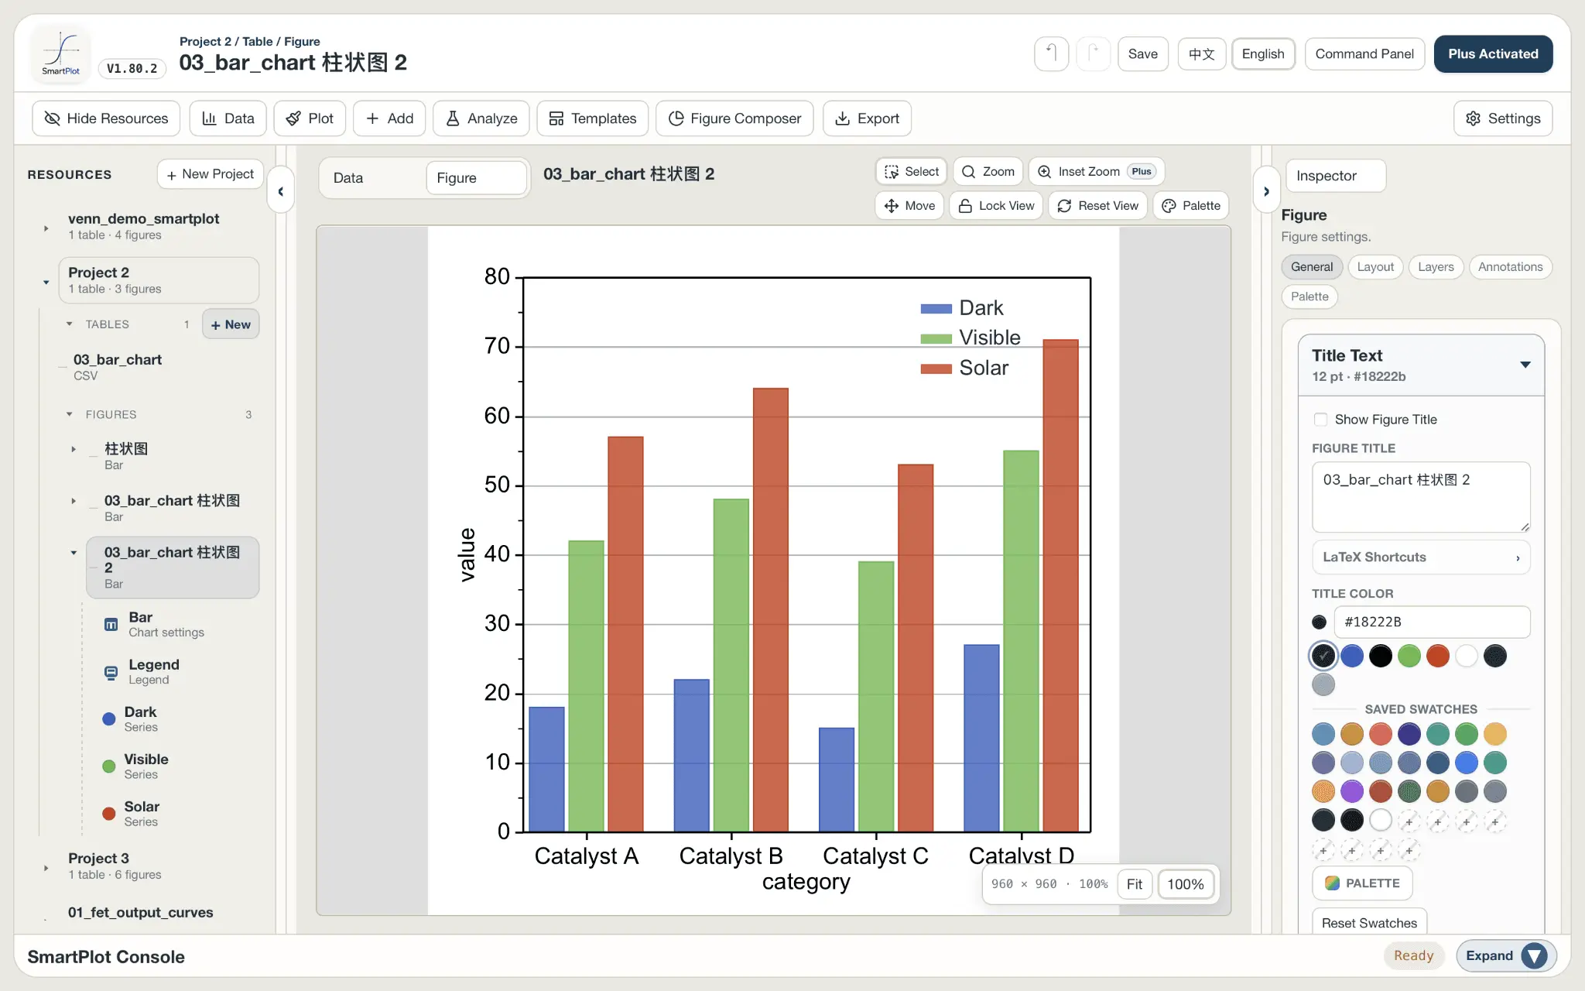The height and width of the screenshot is (991, 1585).
Task: Open the Palette tool above the chart
Action: [1191, 205]
